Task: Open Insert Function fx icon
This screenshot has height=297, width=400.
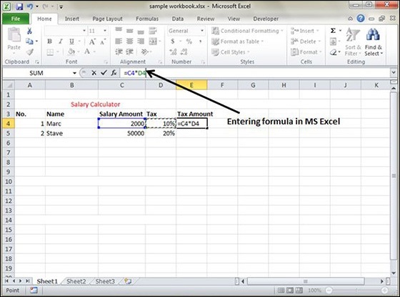Action: click(114, 73)
